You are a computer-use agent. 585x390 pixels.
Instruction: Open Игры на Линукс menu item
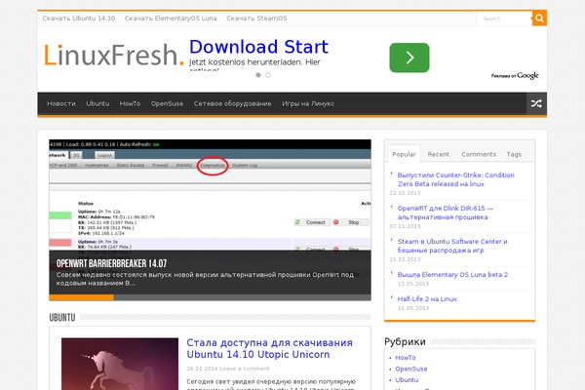(308, 103)
